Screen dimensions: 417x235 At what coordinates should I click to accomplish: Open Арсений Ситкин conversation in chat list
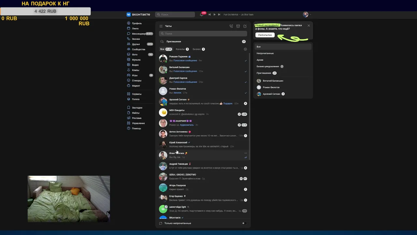[x=203, y=102]
